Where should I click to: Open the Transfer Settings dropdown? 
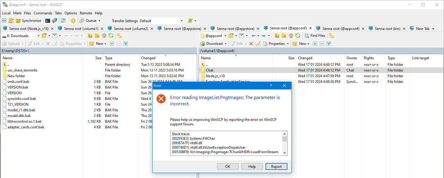pyautogui.click(x=181, y=20)
